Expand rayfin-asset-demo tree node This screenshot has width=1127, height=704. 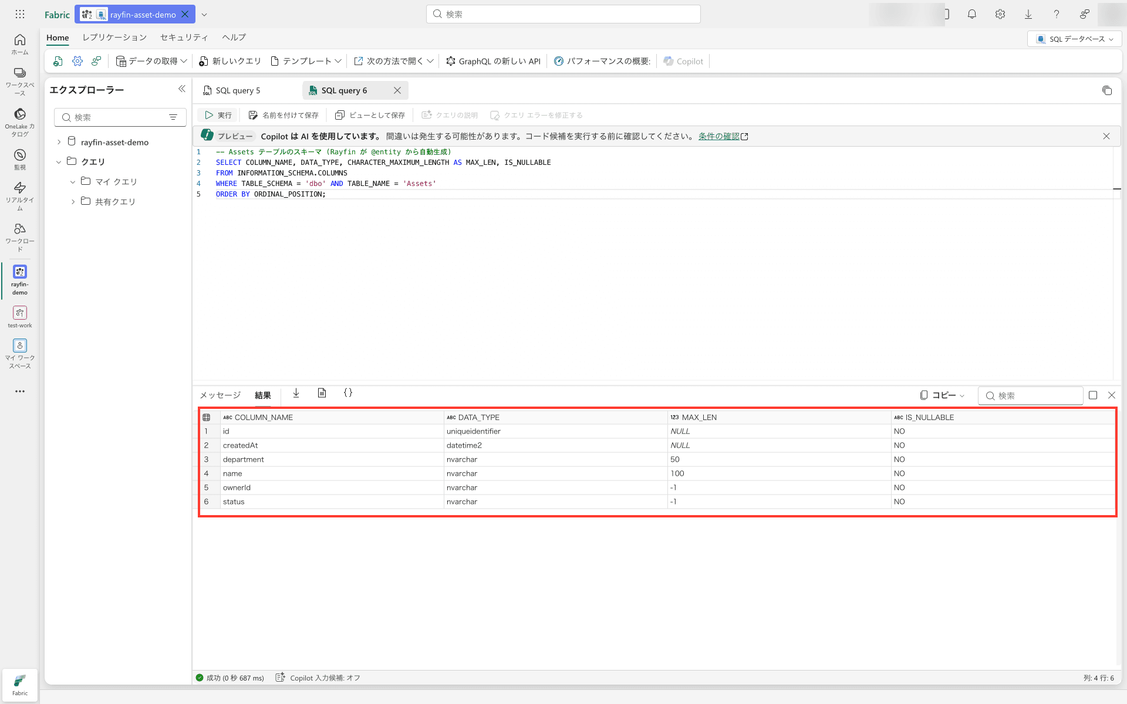coord(59,142)
